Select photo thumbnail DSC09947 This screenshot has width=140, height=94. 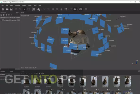coord(94,81)
